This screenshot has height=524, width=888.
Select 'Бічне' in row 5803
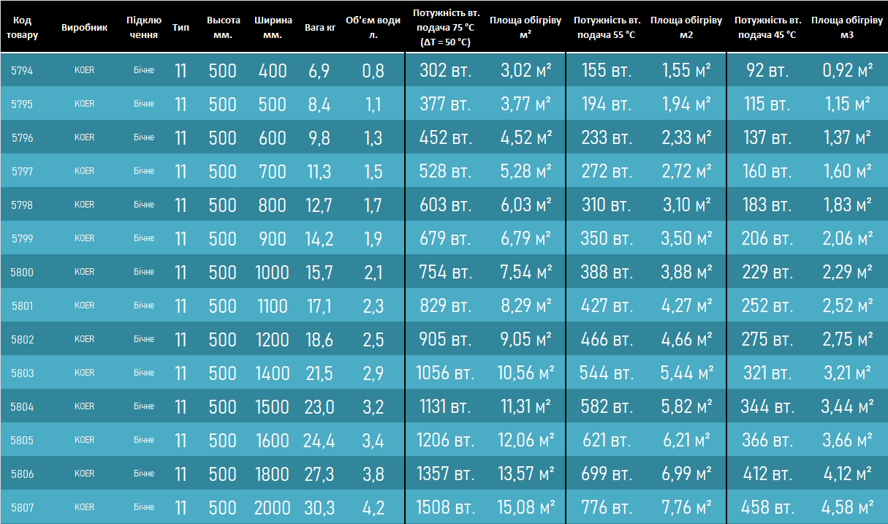coord(144,373)
